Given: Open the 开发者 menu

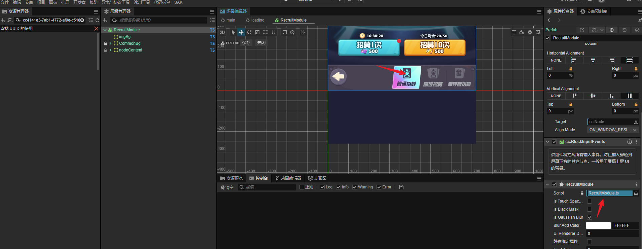Looking at the screenshot, I should pos(79,2).
